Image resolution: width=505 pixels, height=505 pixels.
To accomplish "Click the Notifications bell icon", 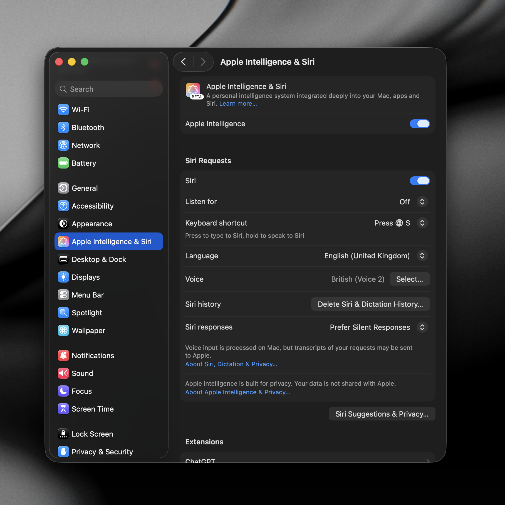I will pos(63,355).
